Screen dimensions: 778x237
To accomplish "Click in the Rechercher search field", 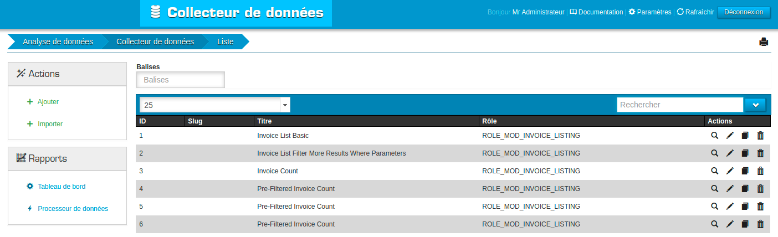I will [680, 105].
